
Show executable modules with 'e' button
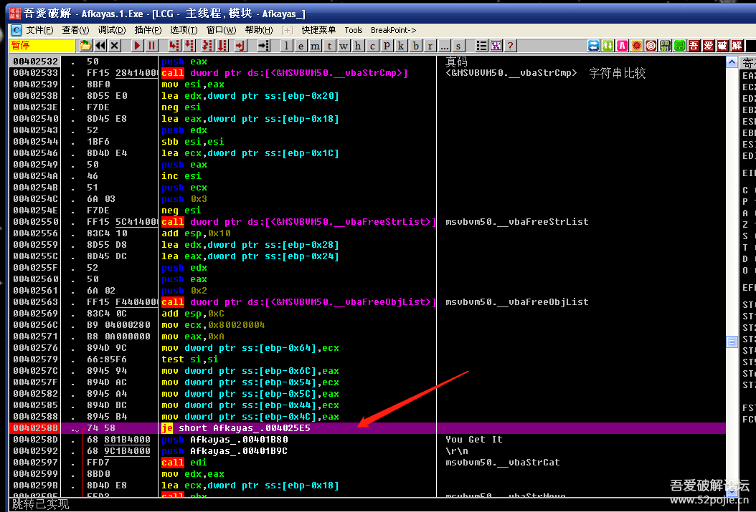301,46
